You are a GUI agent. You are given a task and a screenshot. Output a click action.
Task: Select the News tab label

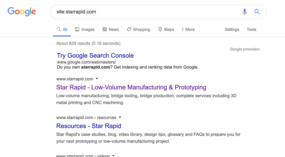coord(114,29)
